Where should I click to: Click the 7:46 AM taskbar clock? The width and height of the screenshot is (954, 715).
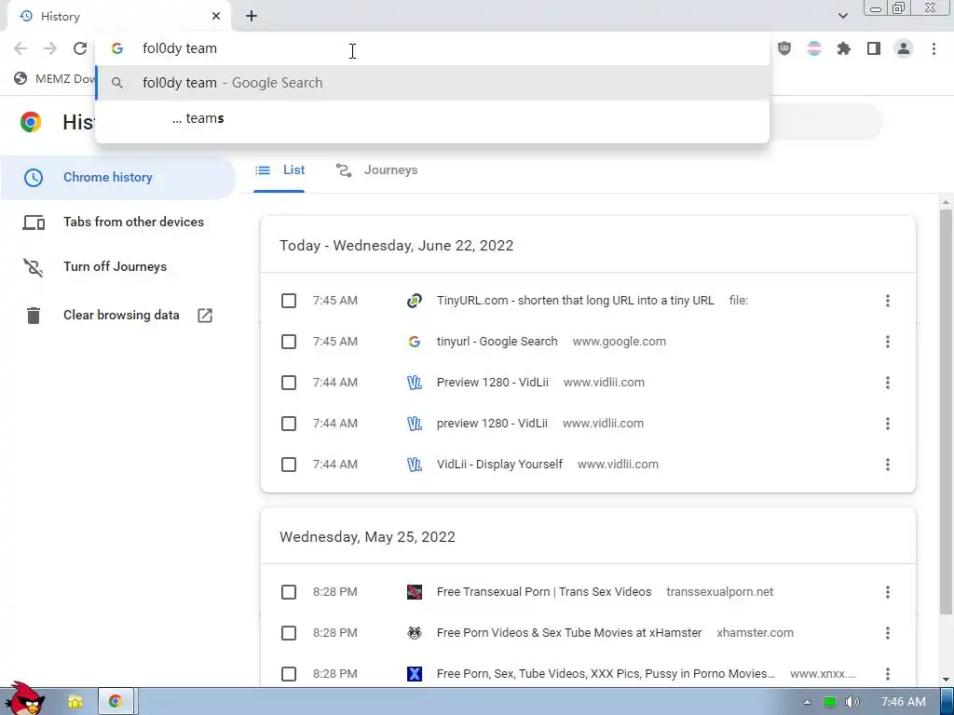tap(904, 702)
